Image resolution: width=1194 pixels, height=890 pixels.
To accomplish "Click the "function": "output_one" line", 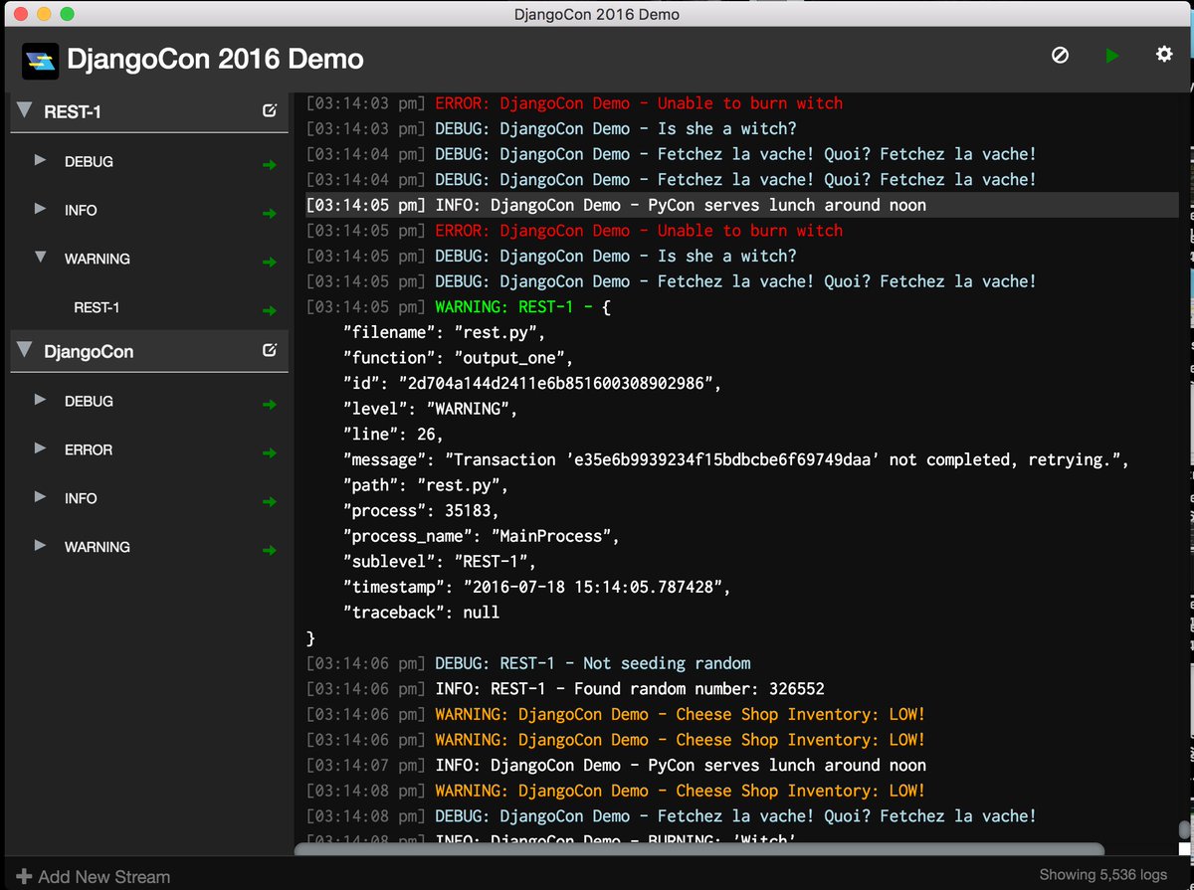I will coord(459,358).
